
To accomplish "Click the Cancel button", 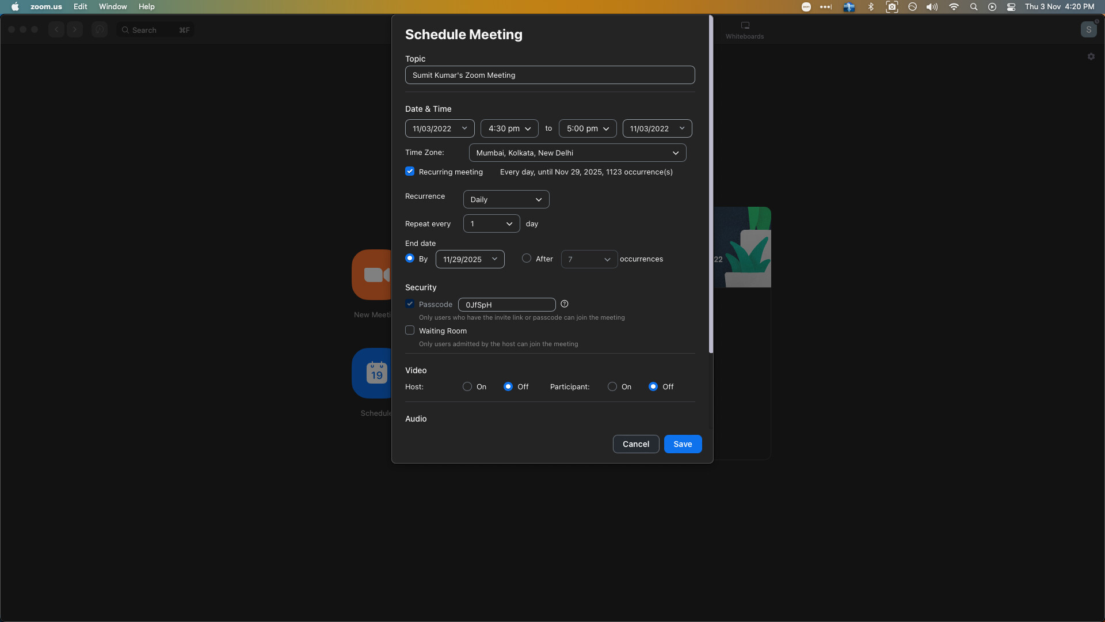I will click(635, 444).
